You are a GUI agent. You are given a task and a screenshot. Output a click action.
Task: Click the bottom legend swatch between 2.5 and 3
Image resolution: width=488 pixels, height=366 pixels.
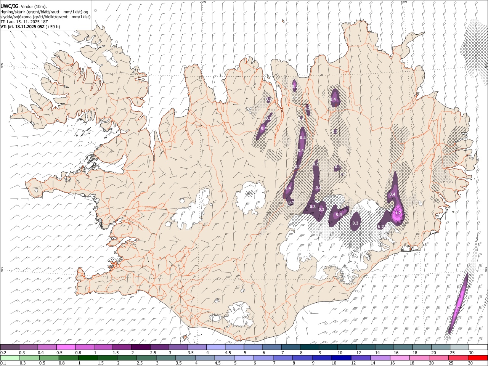point(146,358)
